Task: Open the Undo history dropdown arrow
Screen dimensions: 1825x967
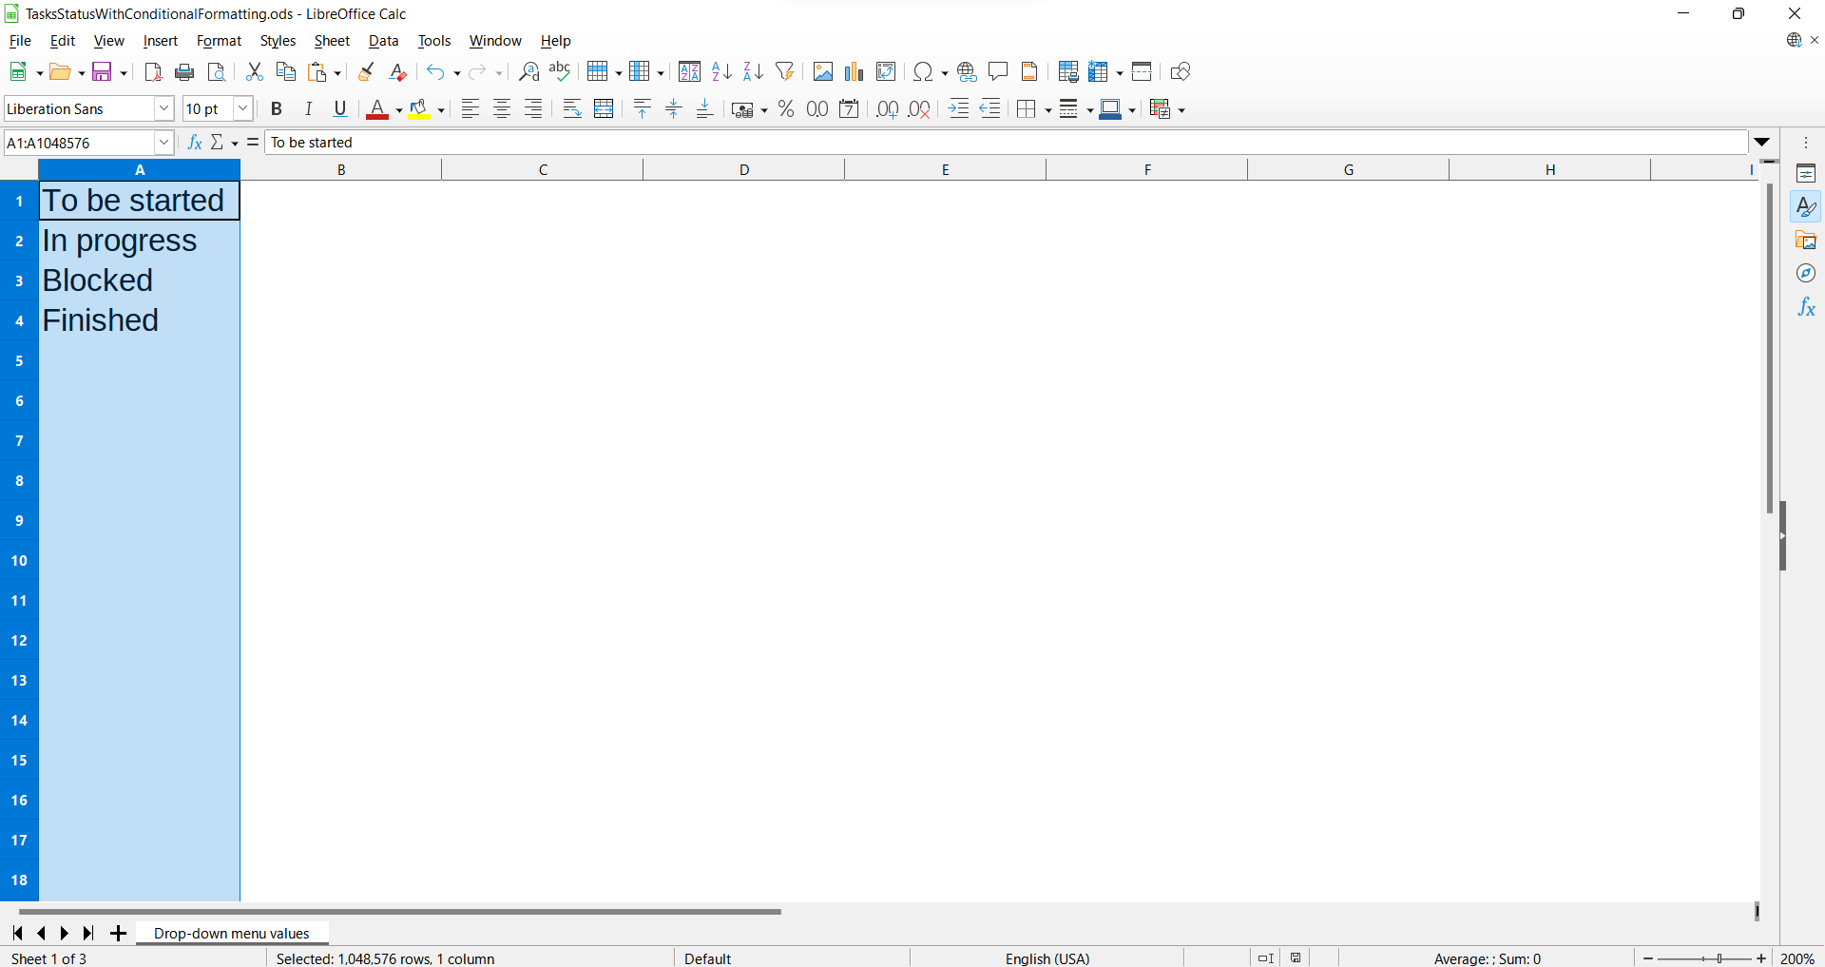Action: [x=456, y=73]
